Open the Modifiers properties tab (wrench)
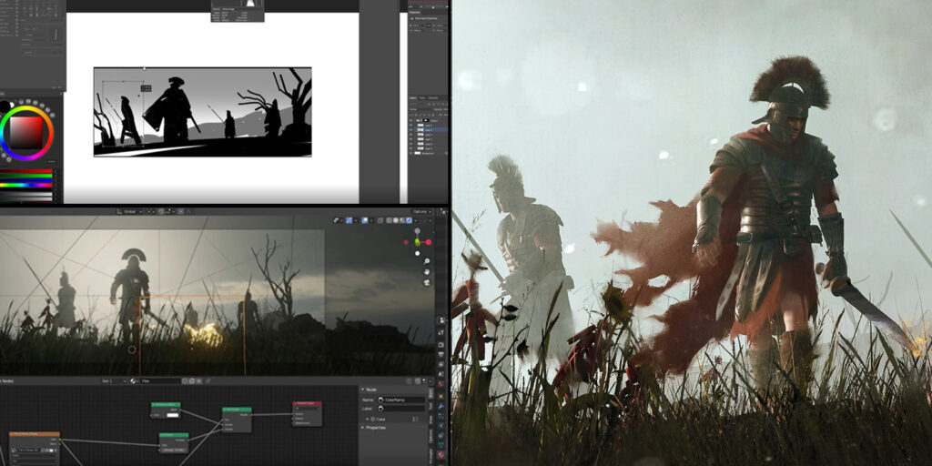This screenshot has width=932, height=466. click(x=441, y=406)
